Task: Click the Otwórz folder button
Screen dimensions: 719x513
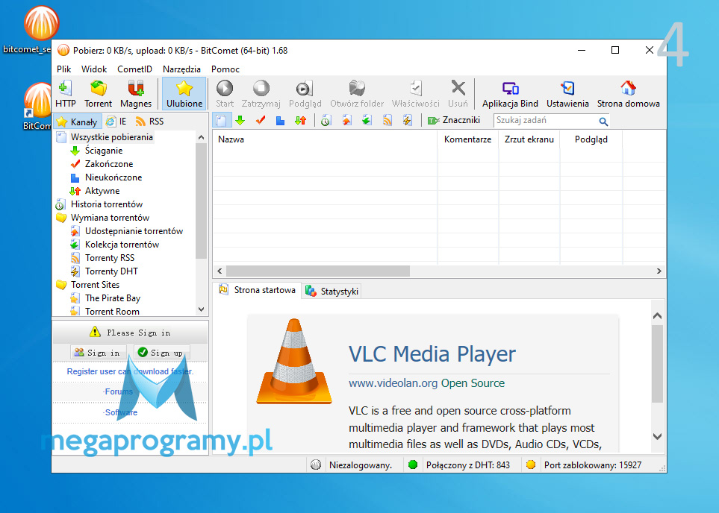Action: [x=357, y=94]
